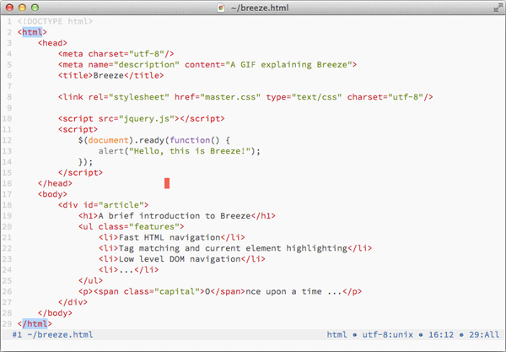Click the closing </head> tag on line 16
506x352 pixels.
[55, 183]
